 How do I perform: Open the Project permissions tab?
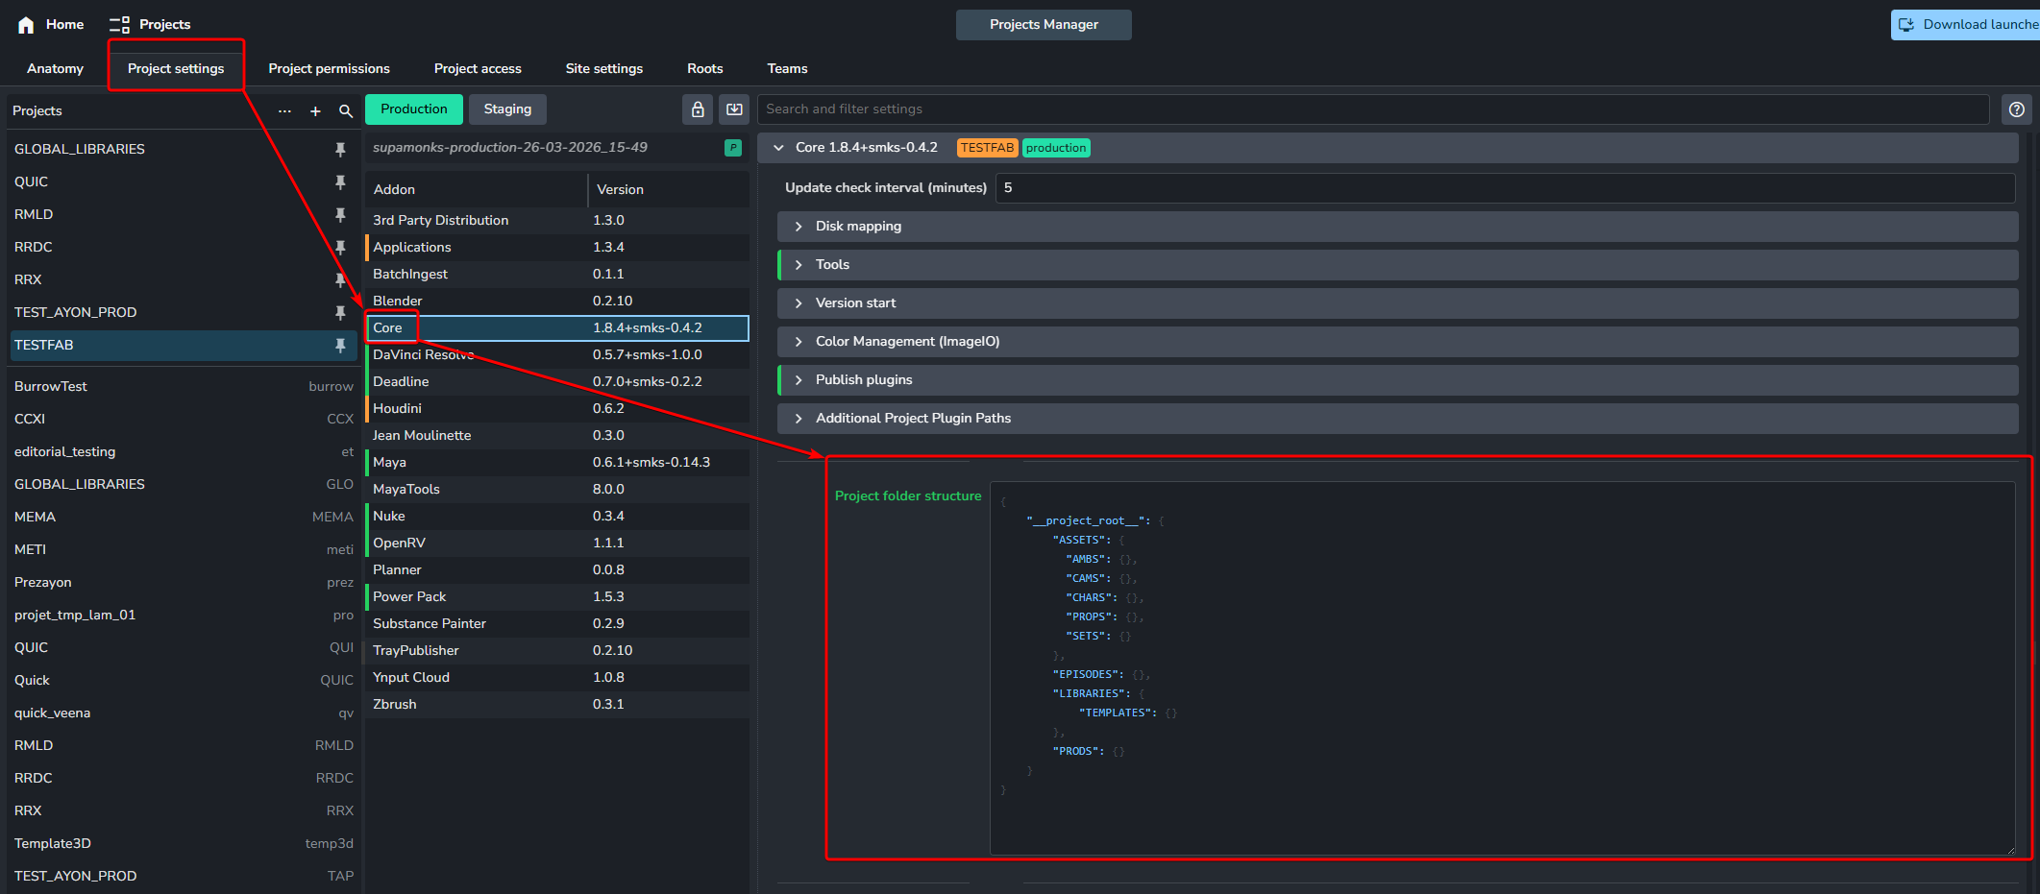[329, 69]
